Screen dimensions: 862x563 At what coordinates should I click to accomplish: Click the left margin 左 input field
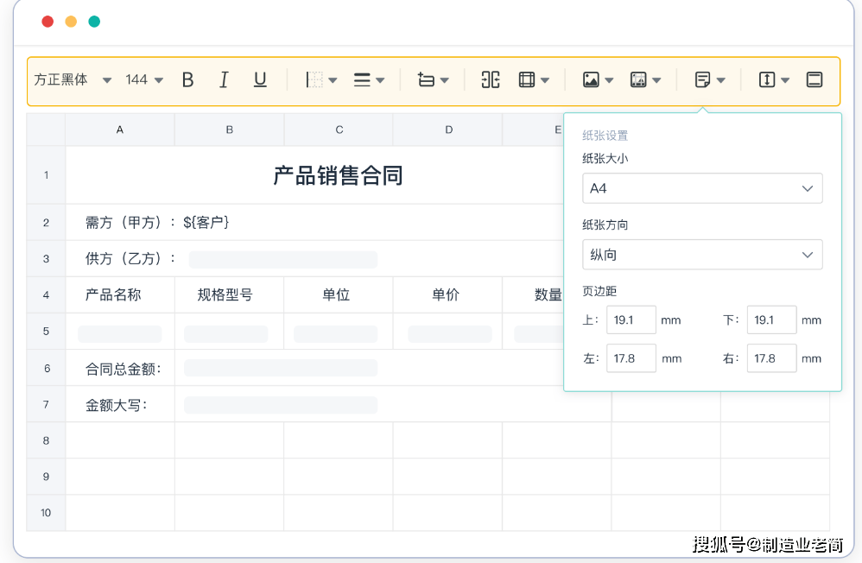pyautogui.click(x=631, y=358)
